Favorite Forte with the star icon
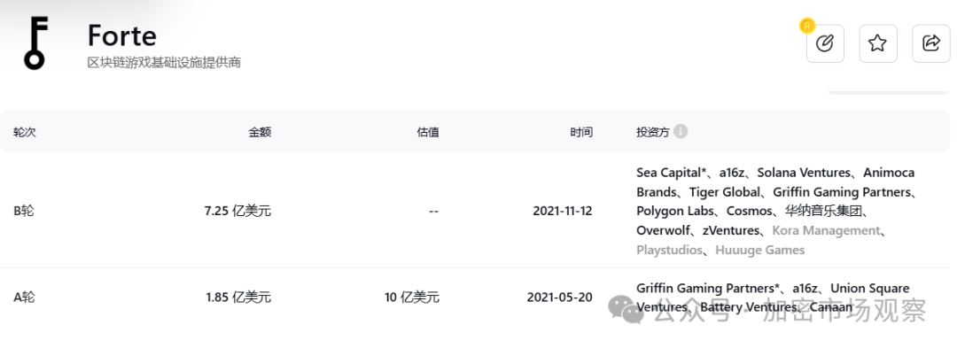The height and width of the screenshot is (348, 957). click(x=877, y=43)
